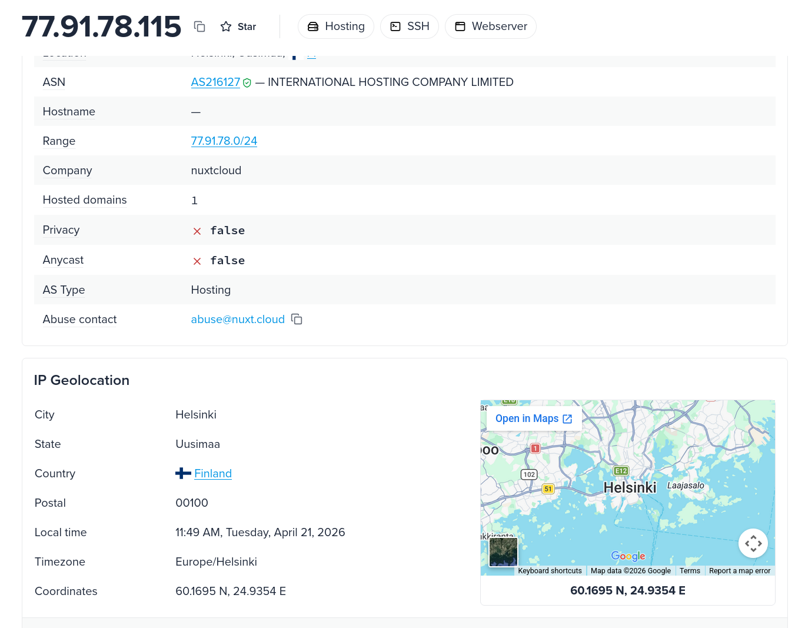The width and height of the screenshot is (805, 628).
Task: Open map Keyboard shortcuts
Action: pyautogui.click(x=550, y=571)
